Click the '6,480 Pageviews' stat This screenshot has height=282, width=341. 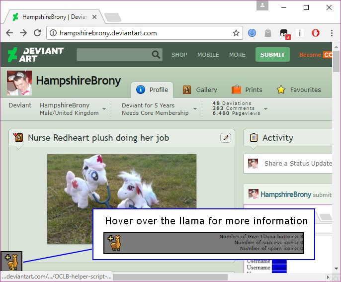click(236, 113)
